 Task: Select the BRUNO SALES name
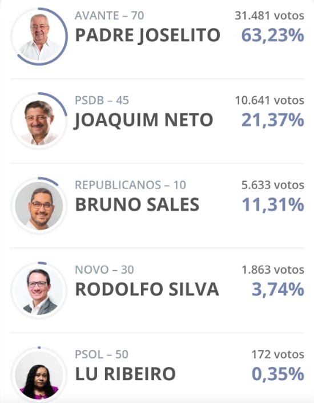tap(137, 204)
